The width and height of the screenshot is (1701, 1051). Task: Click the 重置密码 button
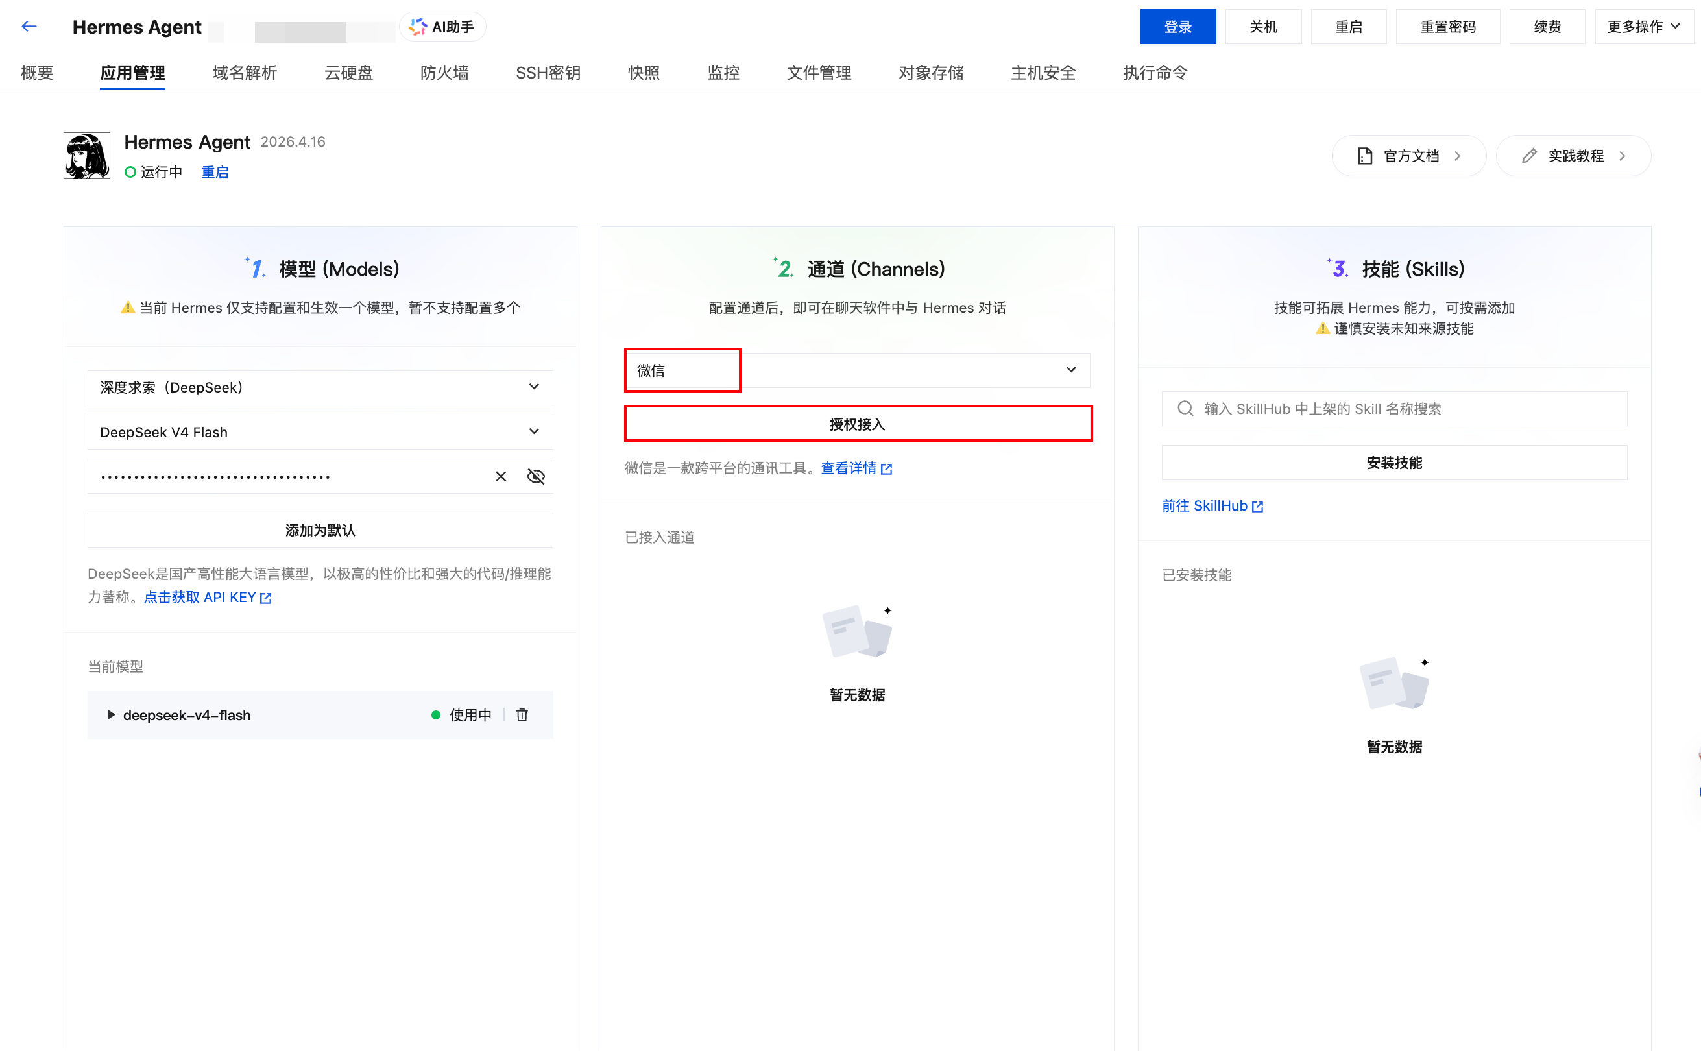(1448, 27)
